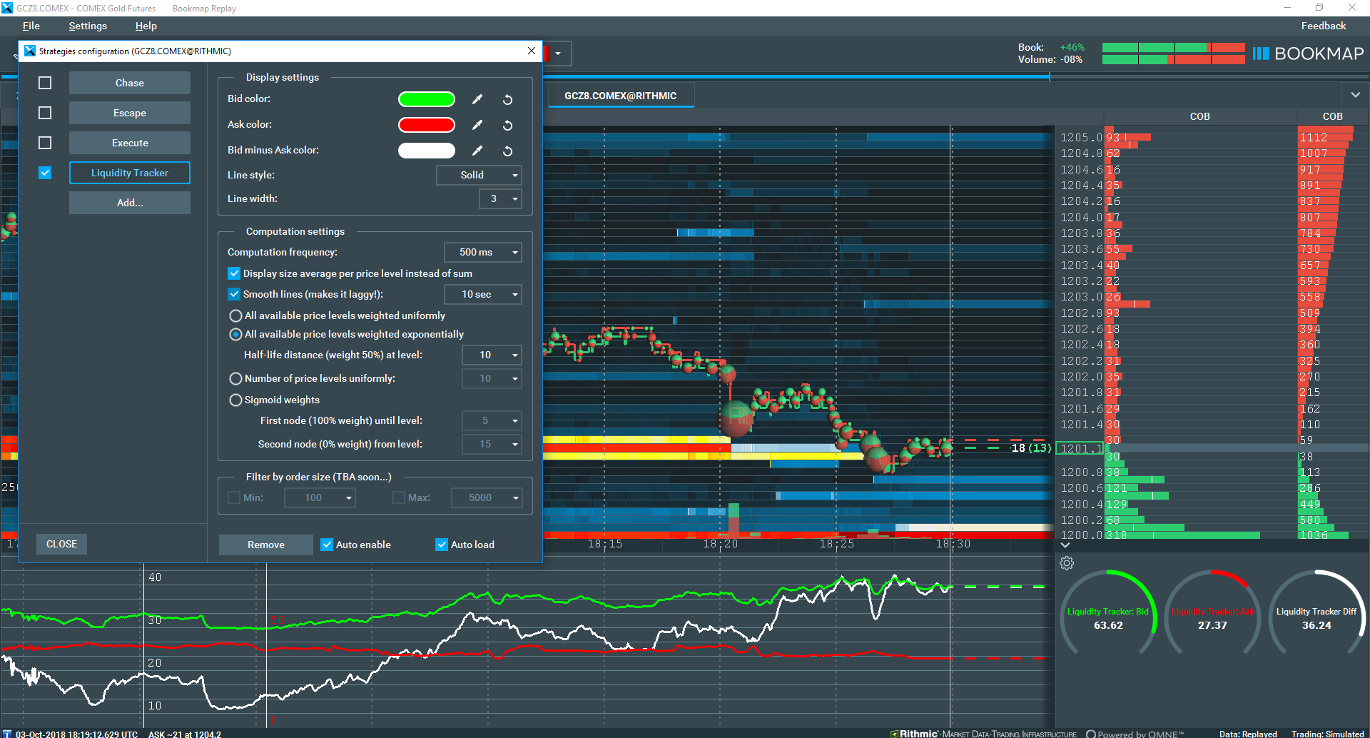
Task: Click the Remove button
Action: 265,545
